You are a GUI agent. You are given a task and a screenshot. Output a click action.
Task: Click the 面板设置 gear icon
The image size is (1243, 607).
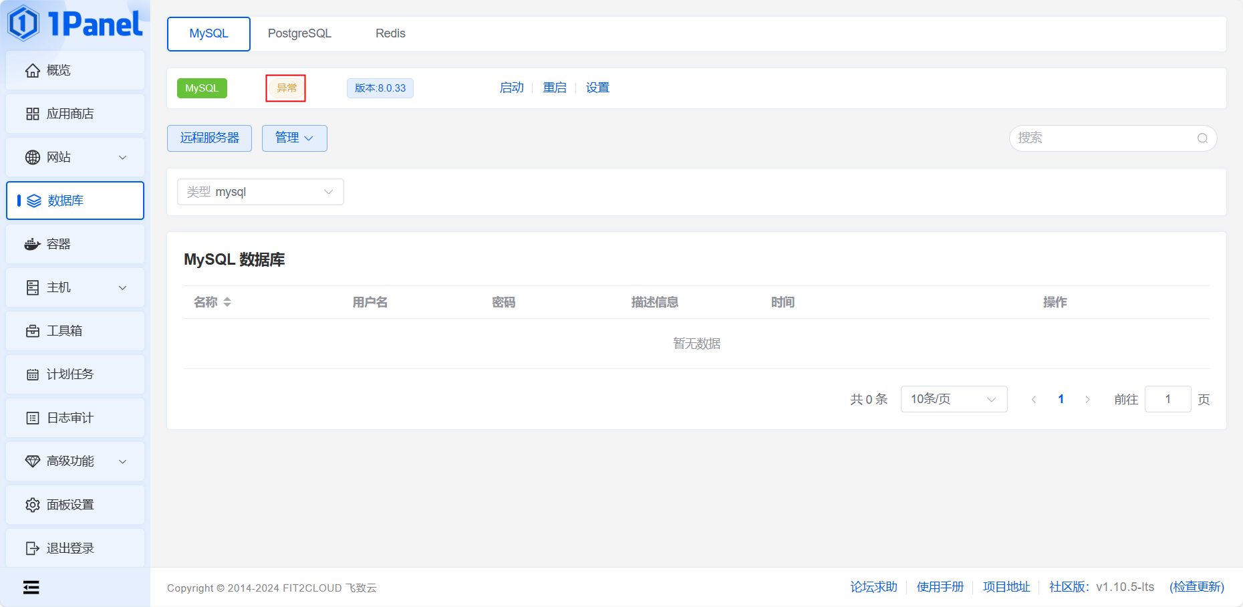[33, 505]
